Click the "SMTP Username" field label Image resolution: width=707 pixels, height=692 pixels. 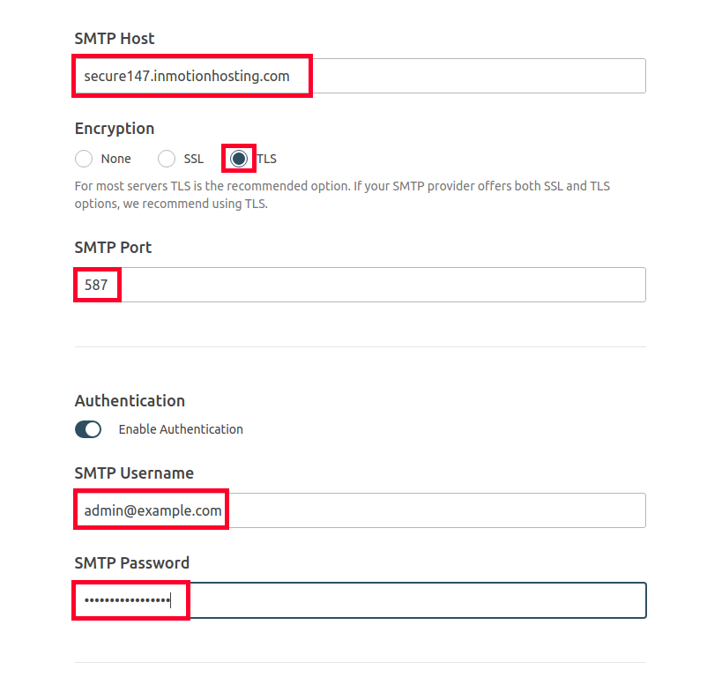coord(134,473)
